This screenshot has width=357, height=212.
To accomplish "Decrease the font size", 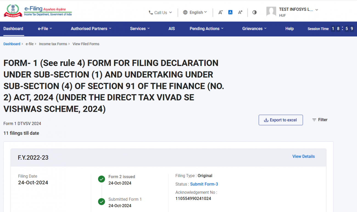I will [221, 12].
